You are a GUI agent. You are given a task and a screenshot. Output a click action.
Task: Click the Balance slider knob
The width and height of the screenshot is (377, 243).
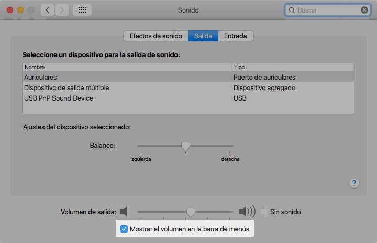(185, 146)
